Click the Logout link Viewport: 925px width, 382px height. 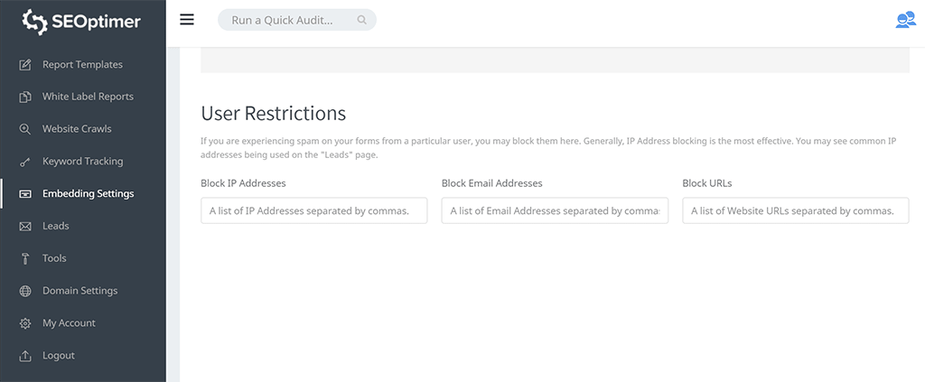tap(59, 356)
